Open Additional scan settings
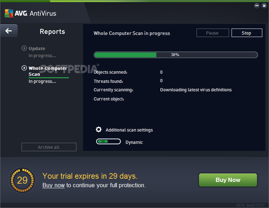 [129, 130]
